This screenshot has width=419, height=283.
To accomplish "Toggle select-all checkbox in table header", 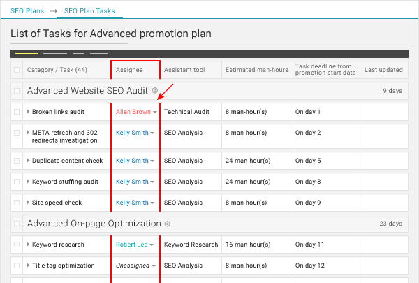I will tap(17, 70).
